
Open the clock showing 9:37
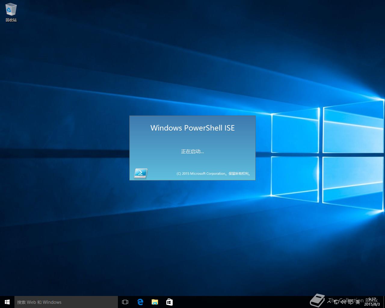(372, 302)
